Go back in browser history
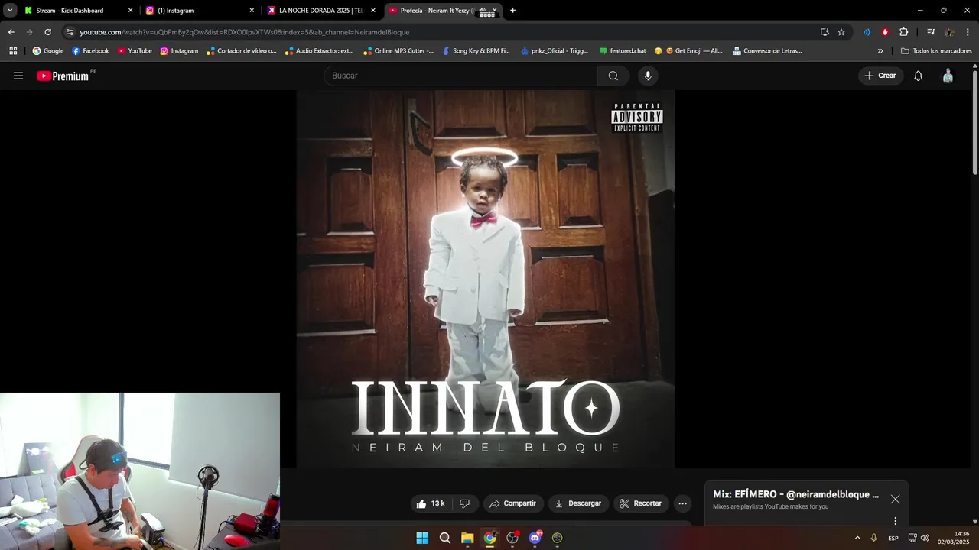Screen dimensions: 979x550 pos(11,32)
